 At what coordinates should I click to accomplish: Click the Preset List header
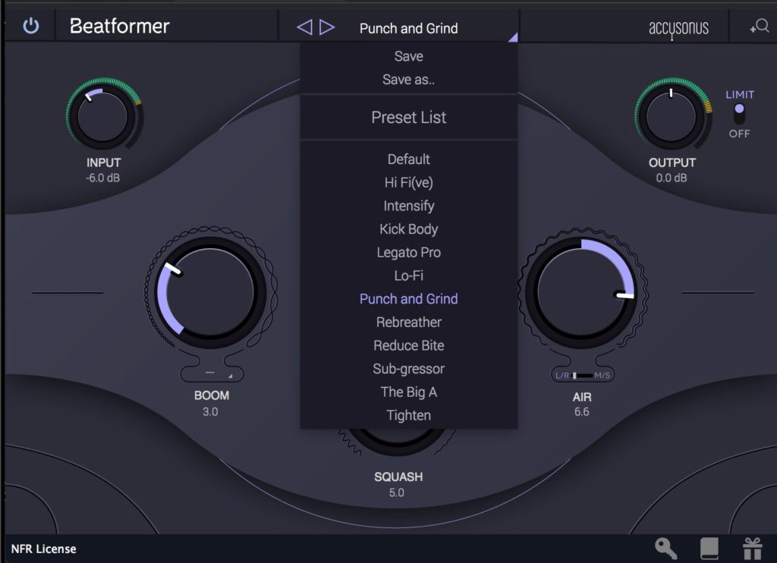[409, 118]
